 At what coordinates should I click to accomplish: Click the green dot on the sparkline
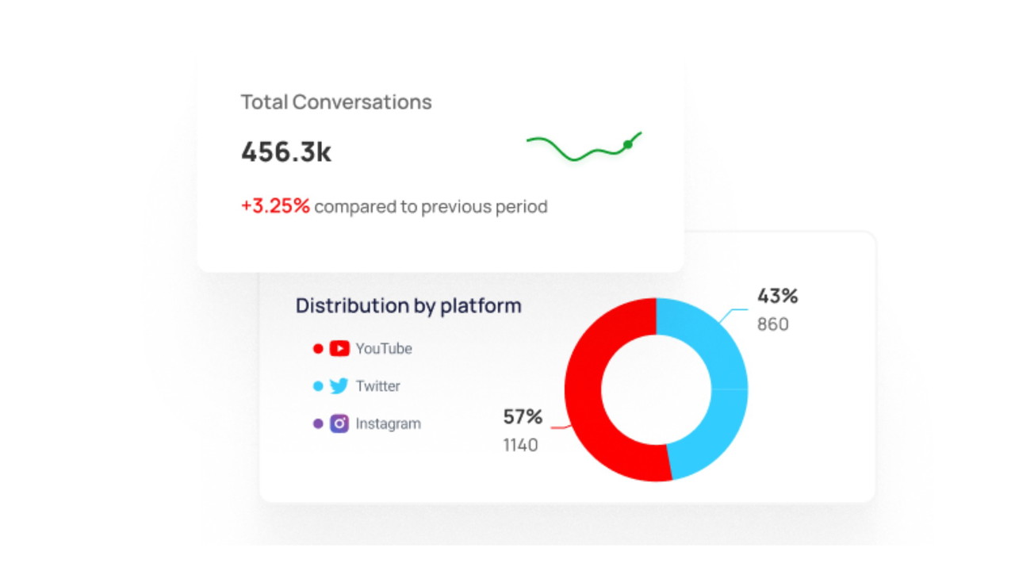[x=628, y=144]
